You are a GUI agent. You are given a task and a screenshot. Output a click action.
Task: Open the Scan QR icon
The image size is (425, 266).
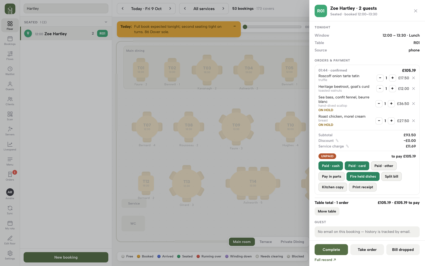10,116
